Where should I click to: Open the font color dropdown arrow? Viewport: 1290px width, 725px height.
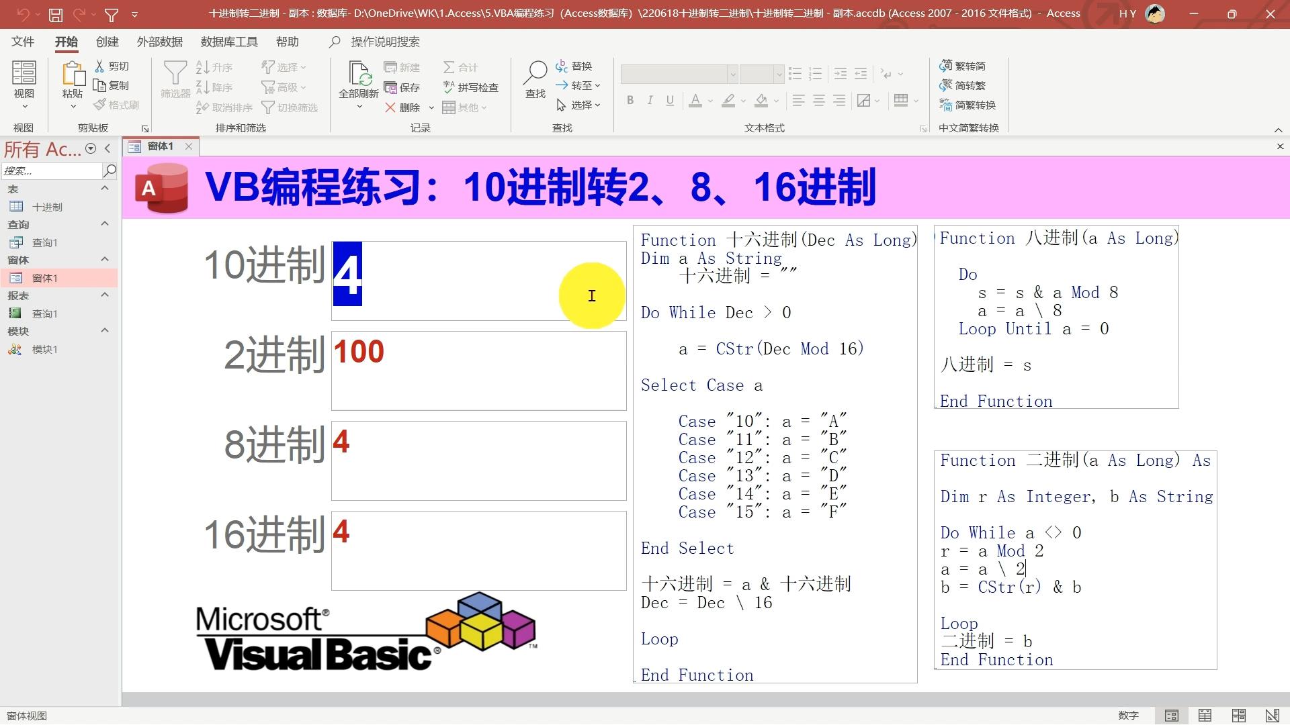coord(710,101)
